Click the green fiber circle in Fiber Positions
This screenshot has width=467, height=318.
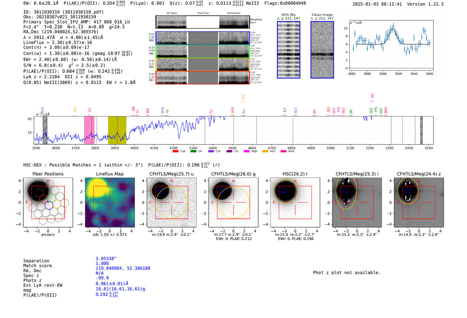pos(51,198)
